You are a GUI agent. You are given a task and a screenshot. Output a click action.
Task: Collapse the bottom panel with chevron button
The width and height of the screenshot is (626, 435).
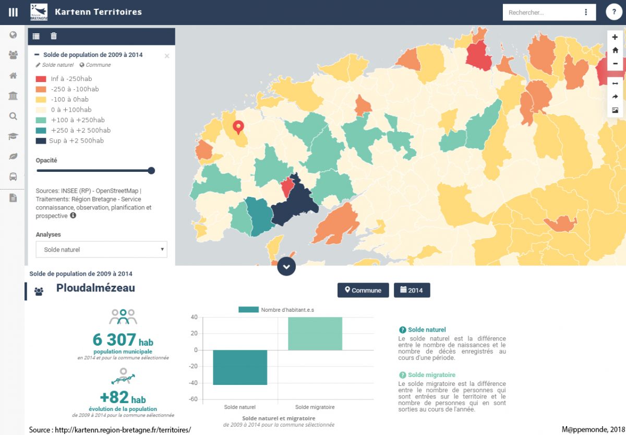point(286,266)
